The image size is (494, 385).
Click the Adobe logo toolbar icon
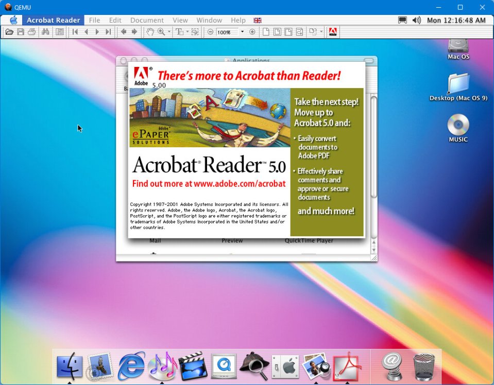(333, 32)
